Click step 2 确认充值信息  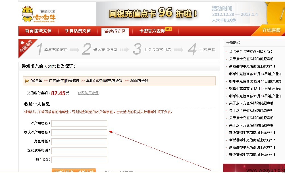coord(100,49)
